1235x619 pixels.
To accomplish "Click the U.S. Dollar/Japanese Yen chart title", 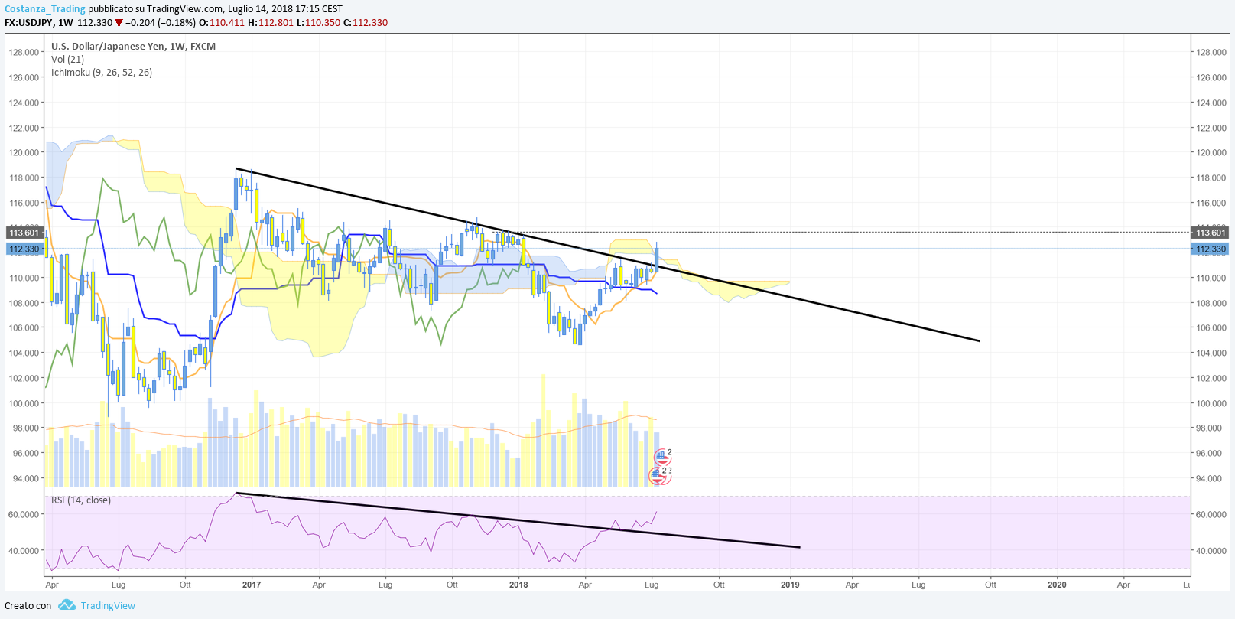I will pos(133,46).
